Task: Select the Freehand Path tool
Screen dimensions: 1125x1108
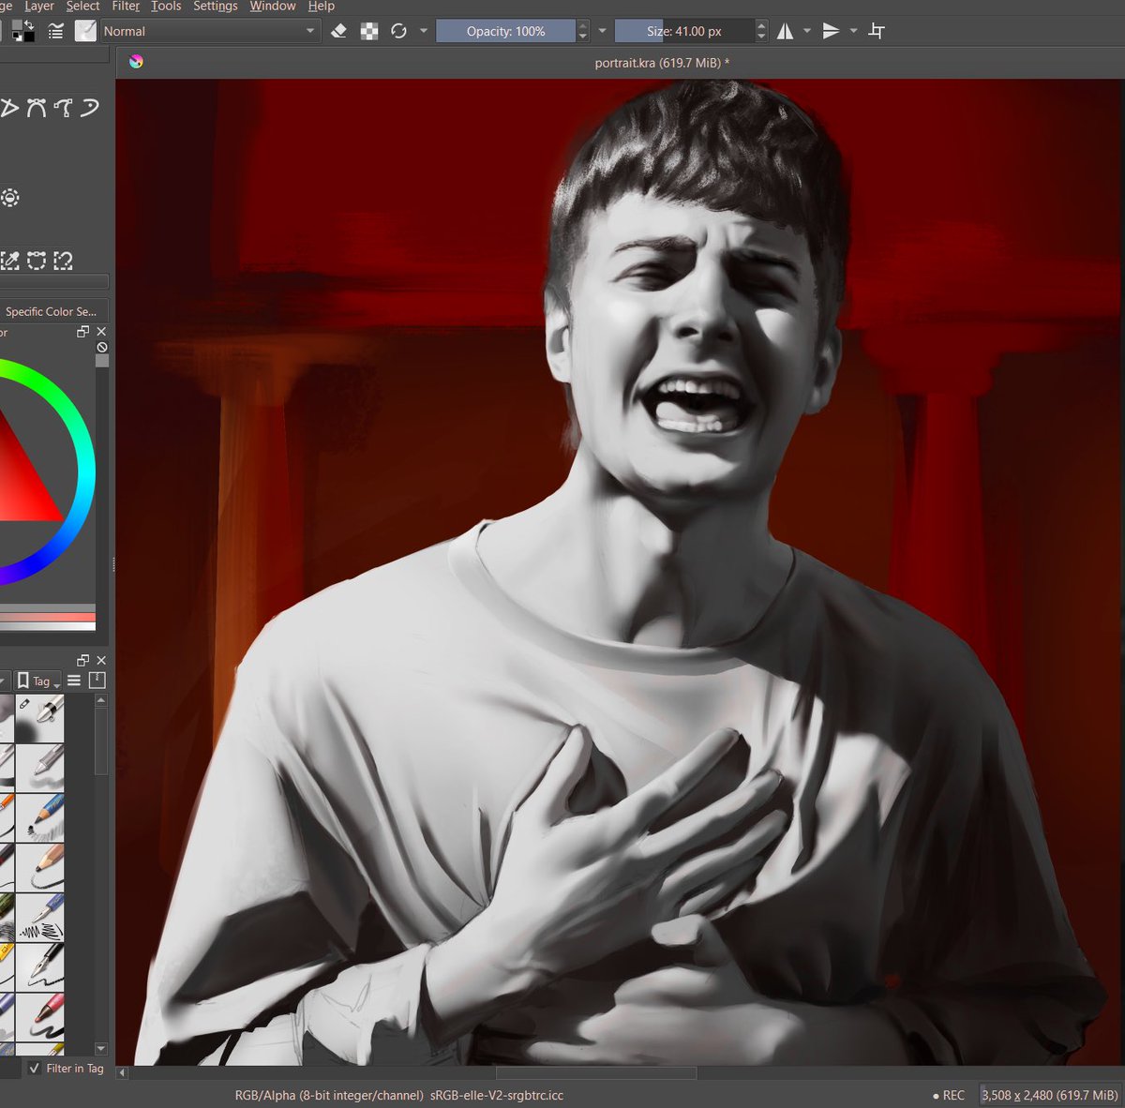Action: click(63, 108)
